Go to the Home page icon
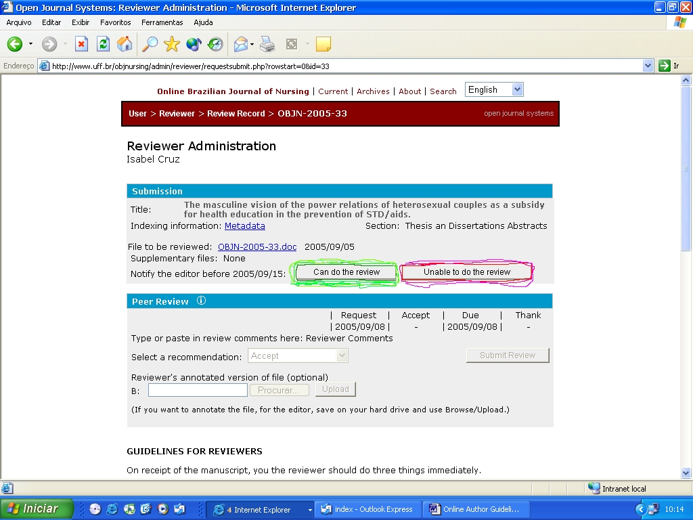The image size is (693, 520). pos(125,45)
